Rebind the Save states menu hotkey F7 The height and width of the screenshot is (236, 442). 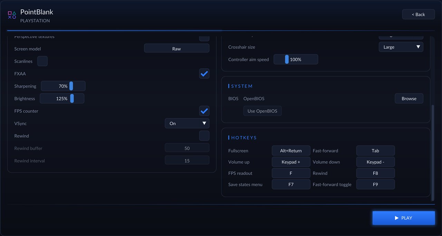pyautogui.click(x=291, y=184)
